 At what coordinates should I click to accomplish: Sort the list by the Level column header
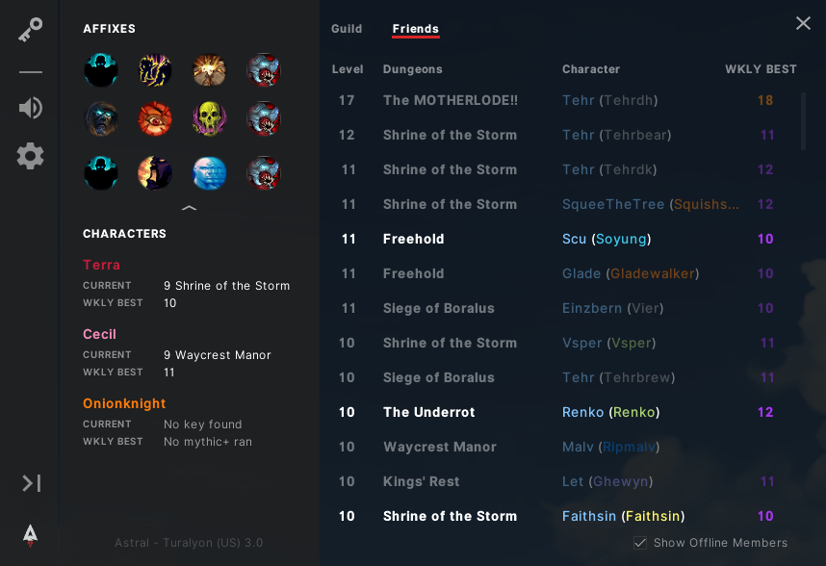coord(348,69)
